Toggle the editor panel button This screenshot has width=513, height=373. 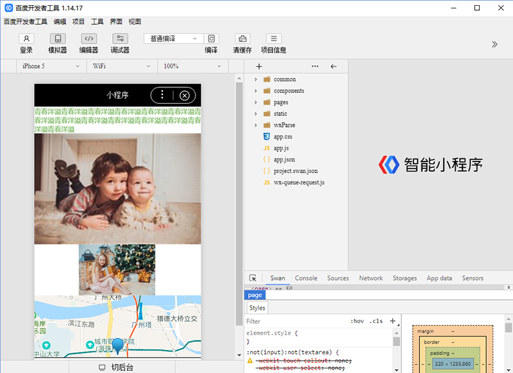coord(88,38)
